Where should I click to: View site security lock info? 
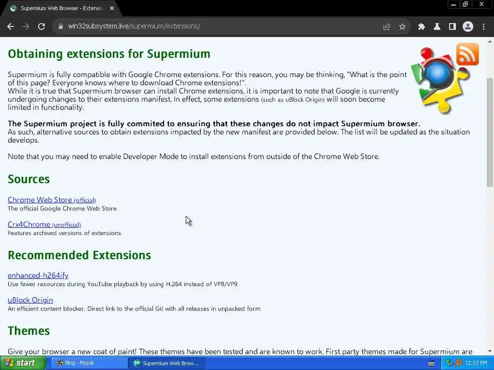pyautogui.click(x=60, y=26)
